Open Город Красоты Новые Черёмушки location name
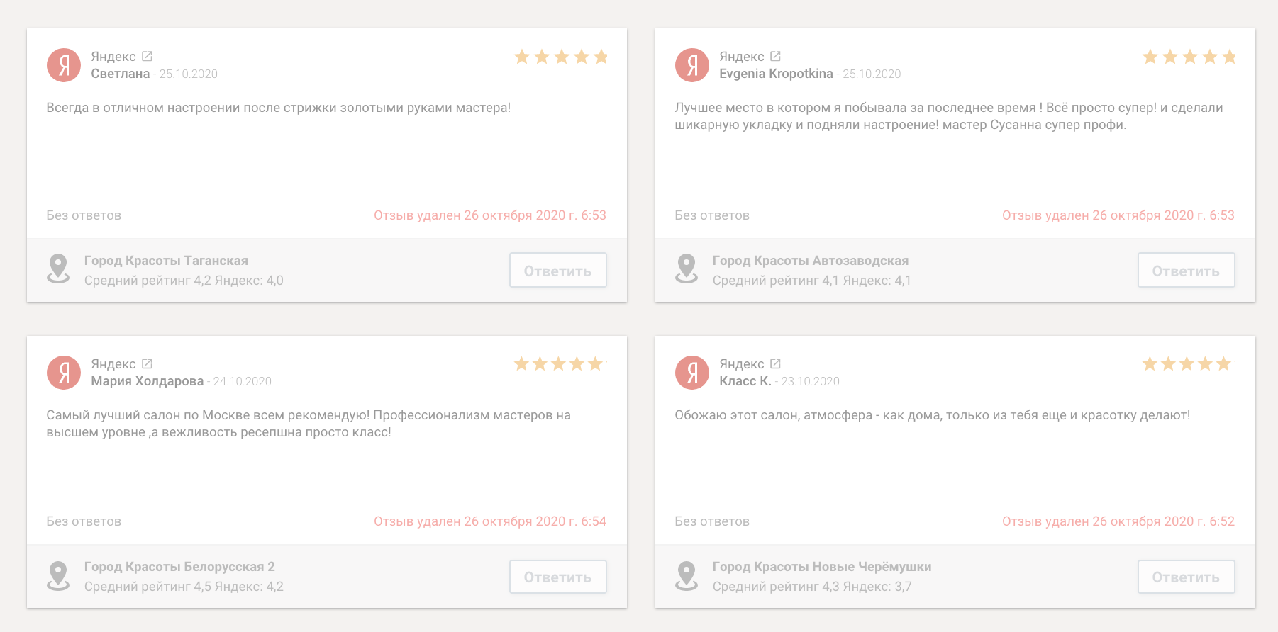Image resolution: width=1278 pixels, height=632 pixels. tap(821, 567)
